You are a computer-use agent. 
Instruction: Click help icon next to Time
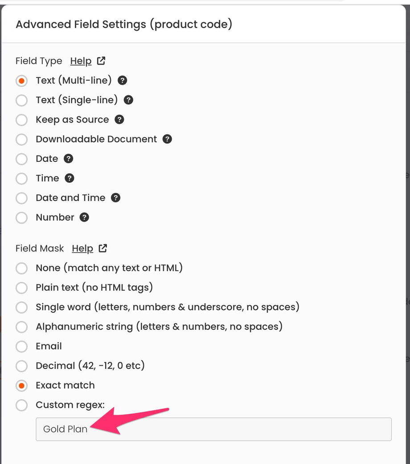coord(69,178)
